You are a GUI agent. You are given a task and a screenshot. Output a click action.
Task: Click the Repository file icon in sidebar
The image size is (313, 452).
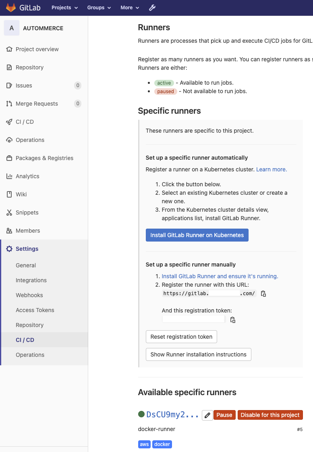(9, 67)
